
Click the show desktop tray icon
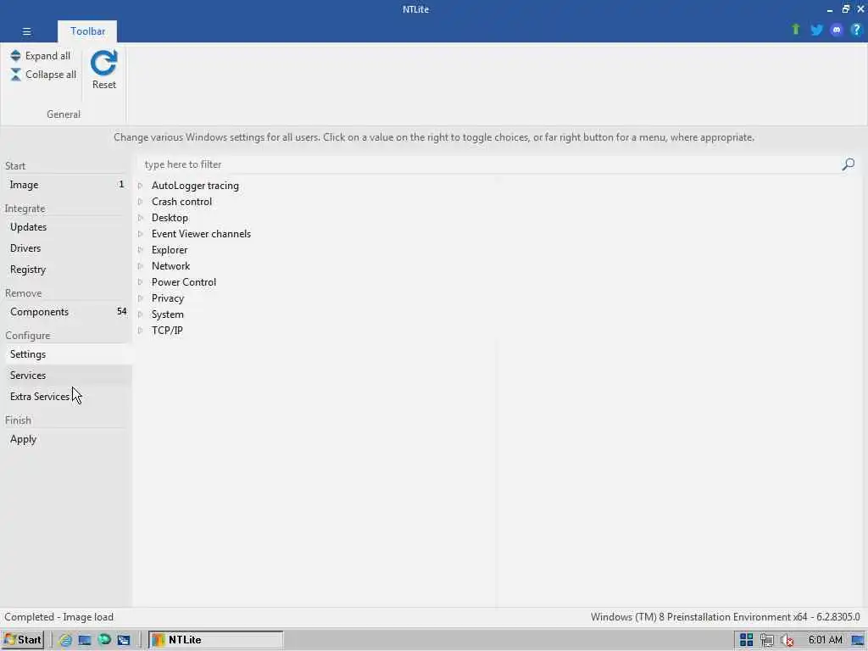858,641
